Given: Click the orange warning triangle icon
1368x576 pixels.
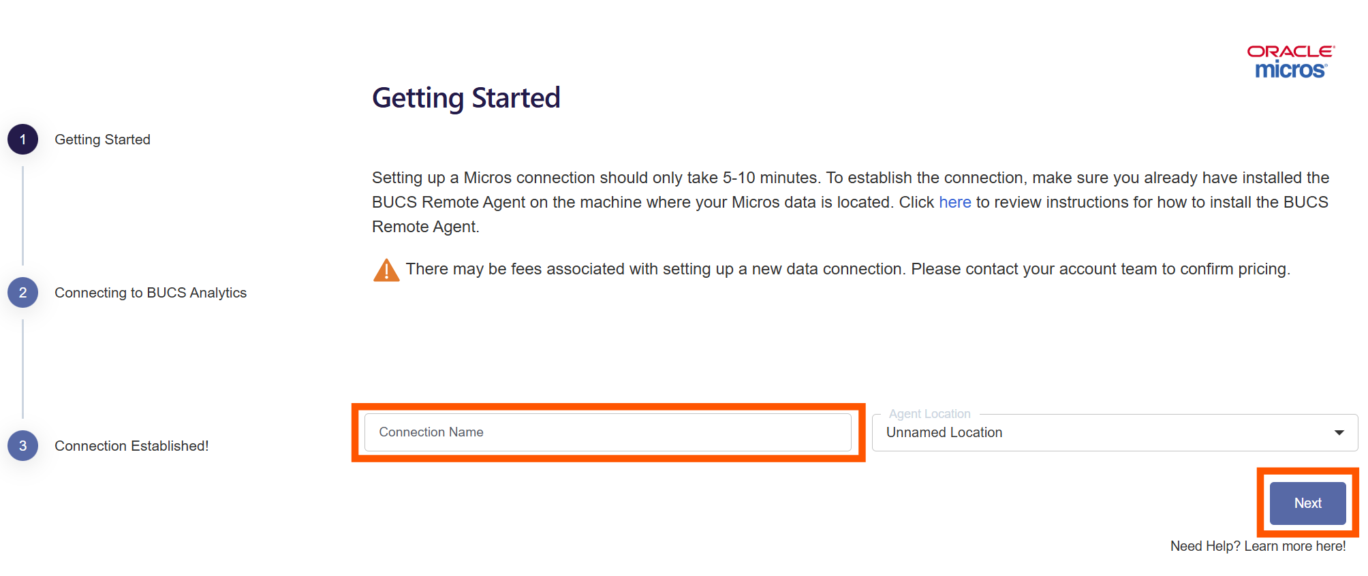Looking at the screenshot, I should tap(386, 270).
